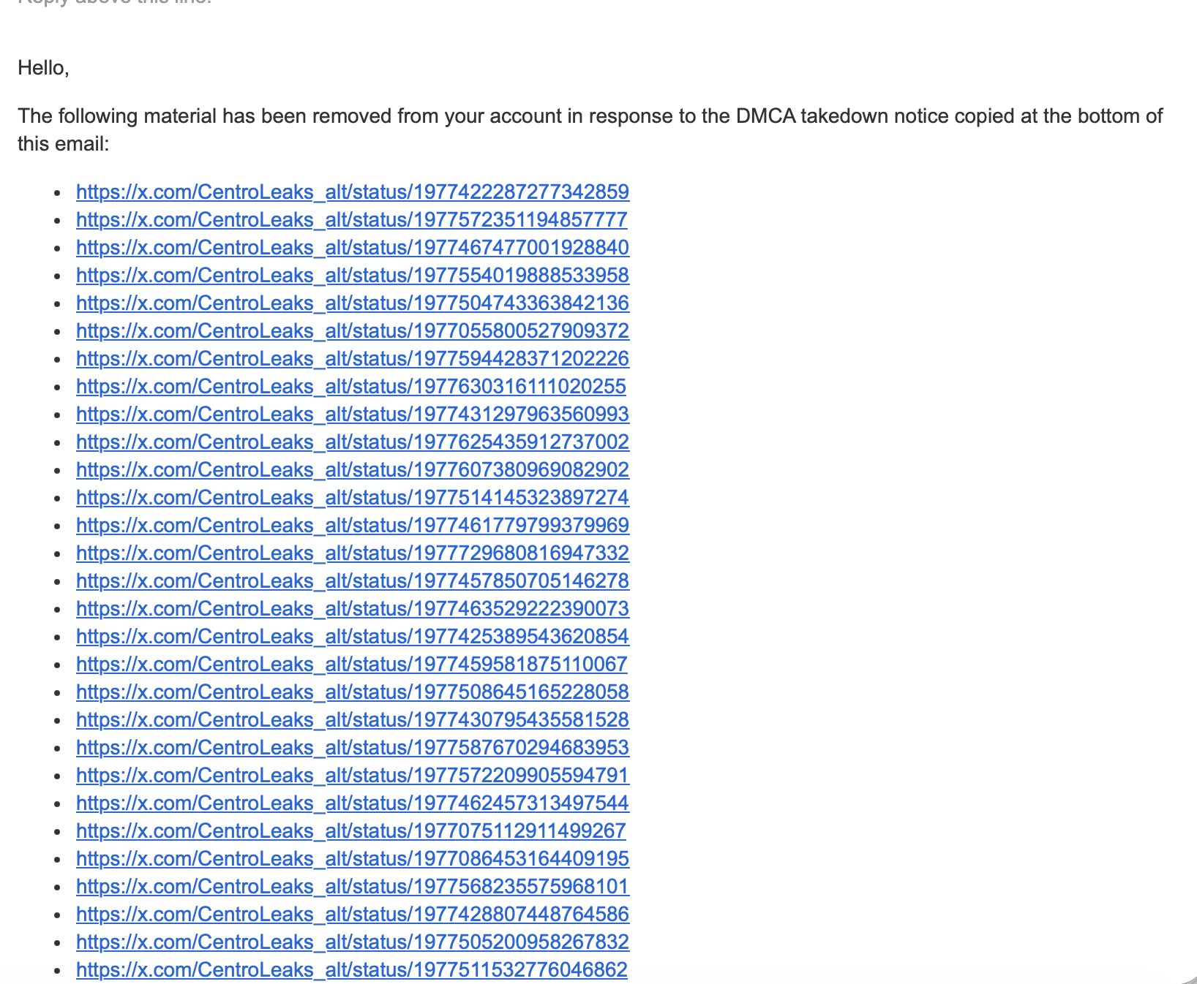Open link ending in 1977587670294683953
The height and width of the screenshot is (984, 1197).
click(x=353, y=748)
